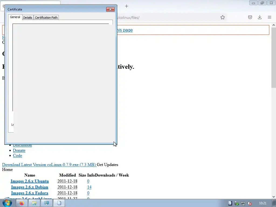Open a new Firefox tab with the plus icon
Screen dimensions: 276x207
(x=126, y=6)
